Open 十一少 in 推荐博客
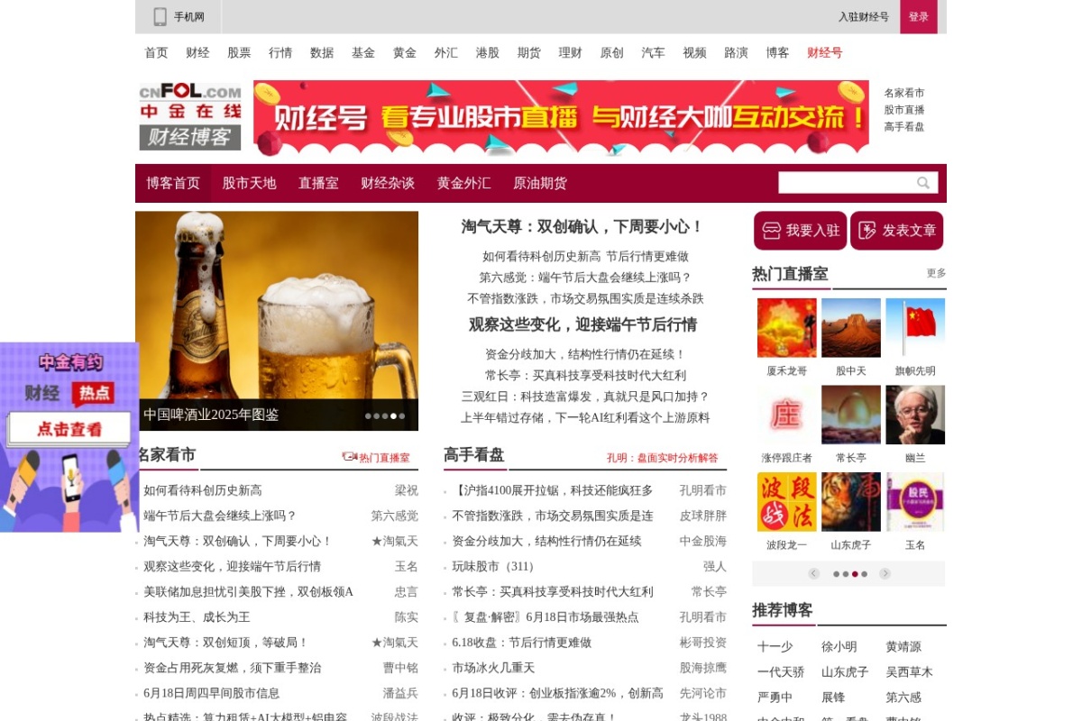Screen dimensions: 1082x721 click(775, 647)
